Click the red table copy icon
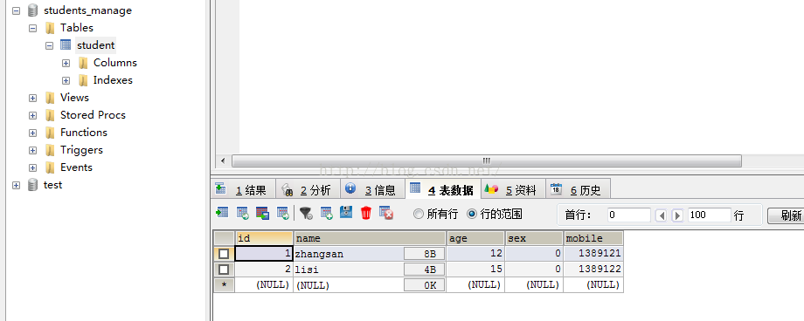This screenshot has width=804, height=321. click(262, 213)
